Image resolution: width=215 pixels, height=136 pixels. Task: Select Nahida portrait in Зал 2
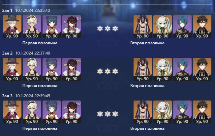click(x=163, y=69)
